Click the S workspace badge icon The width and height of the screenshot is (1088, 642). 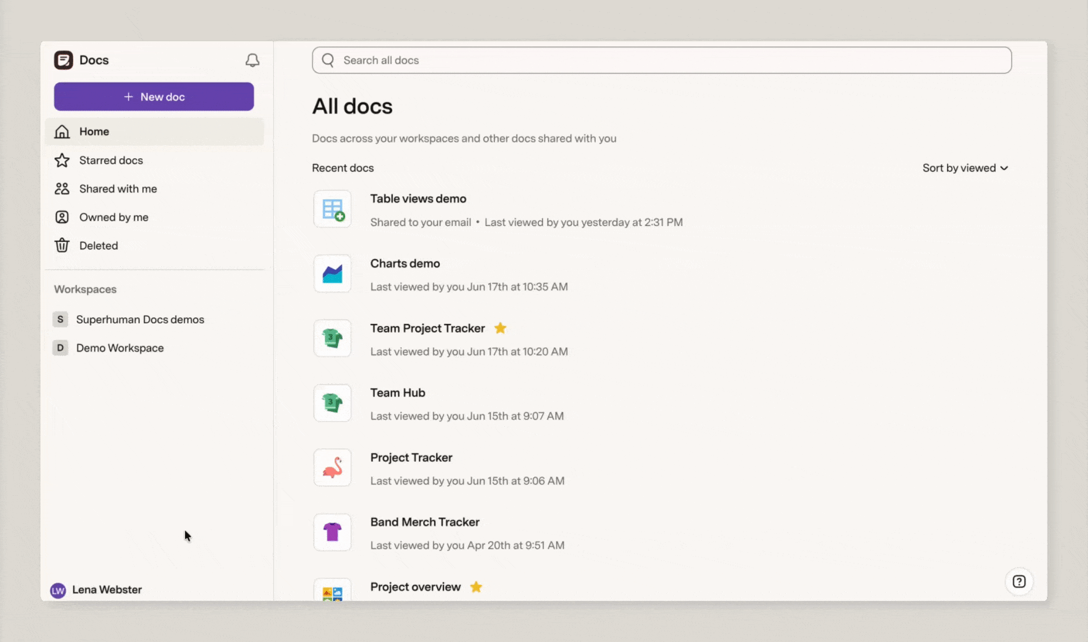pos(60,319)
